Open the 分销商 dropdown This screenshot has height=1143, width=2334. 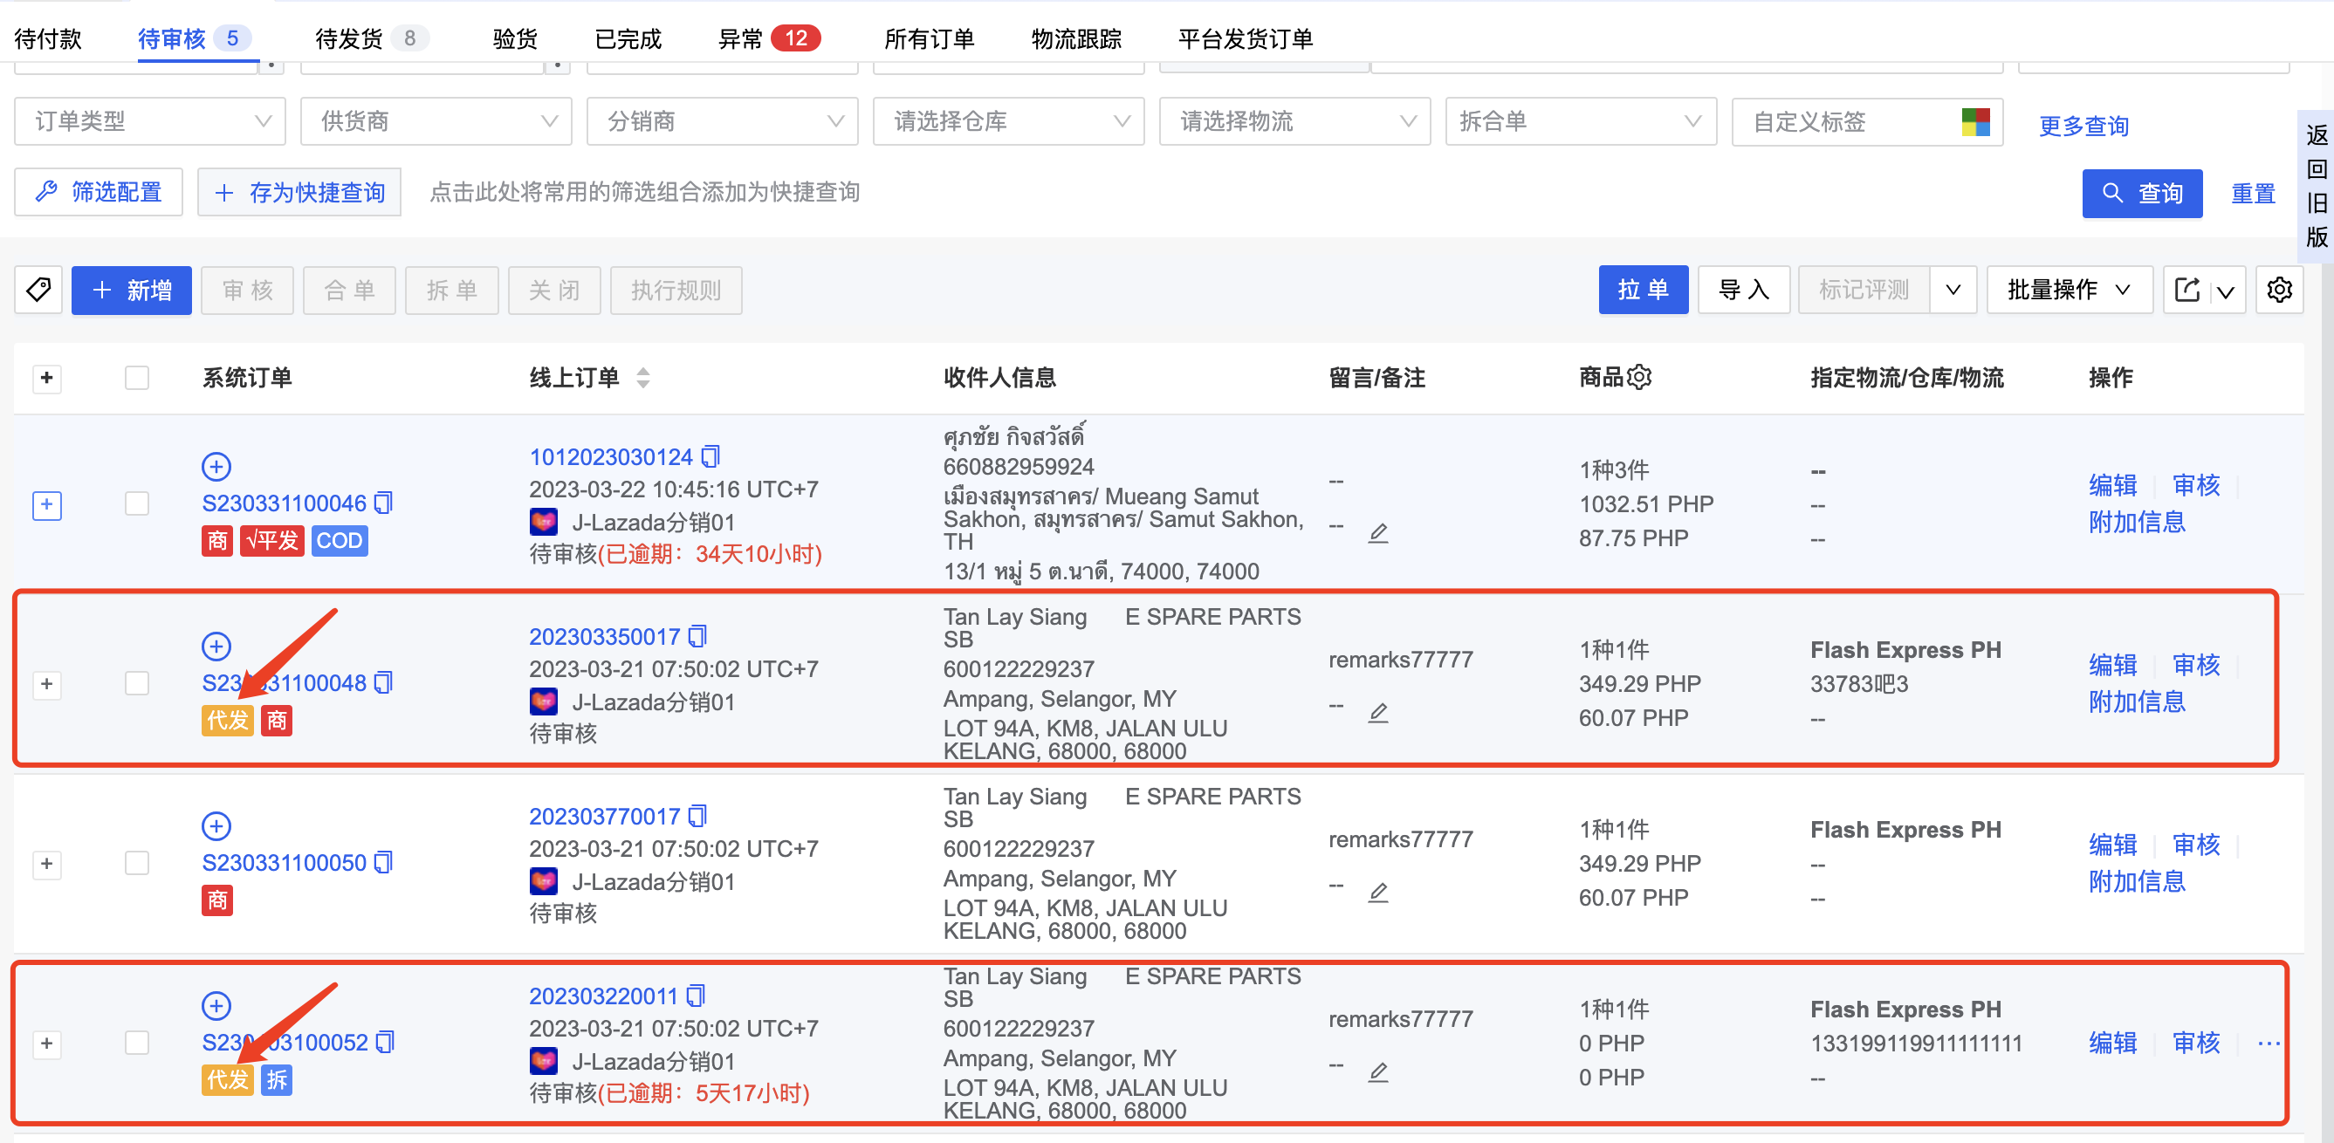(723, 121)
